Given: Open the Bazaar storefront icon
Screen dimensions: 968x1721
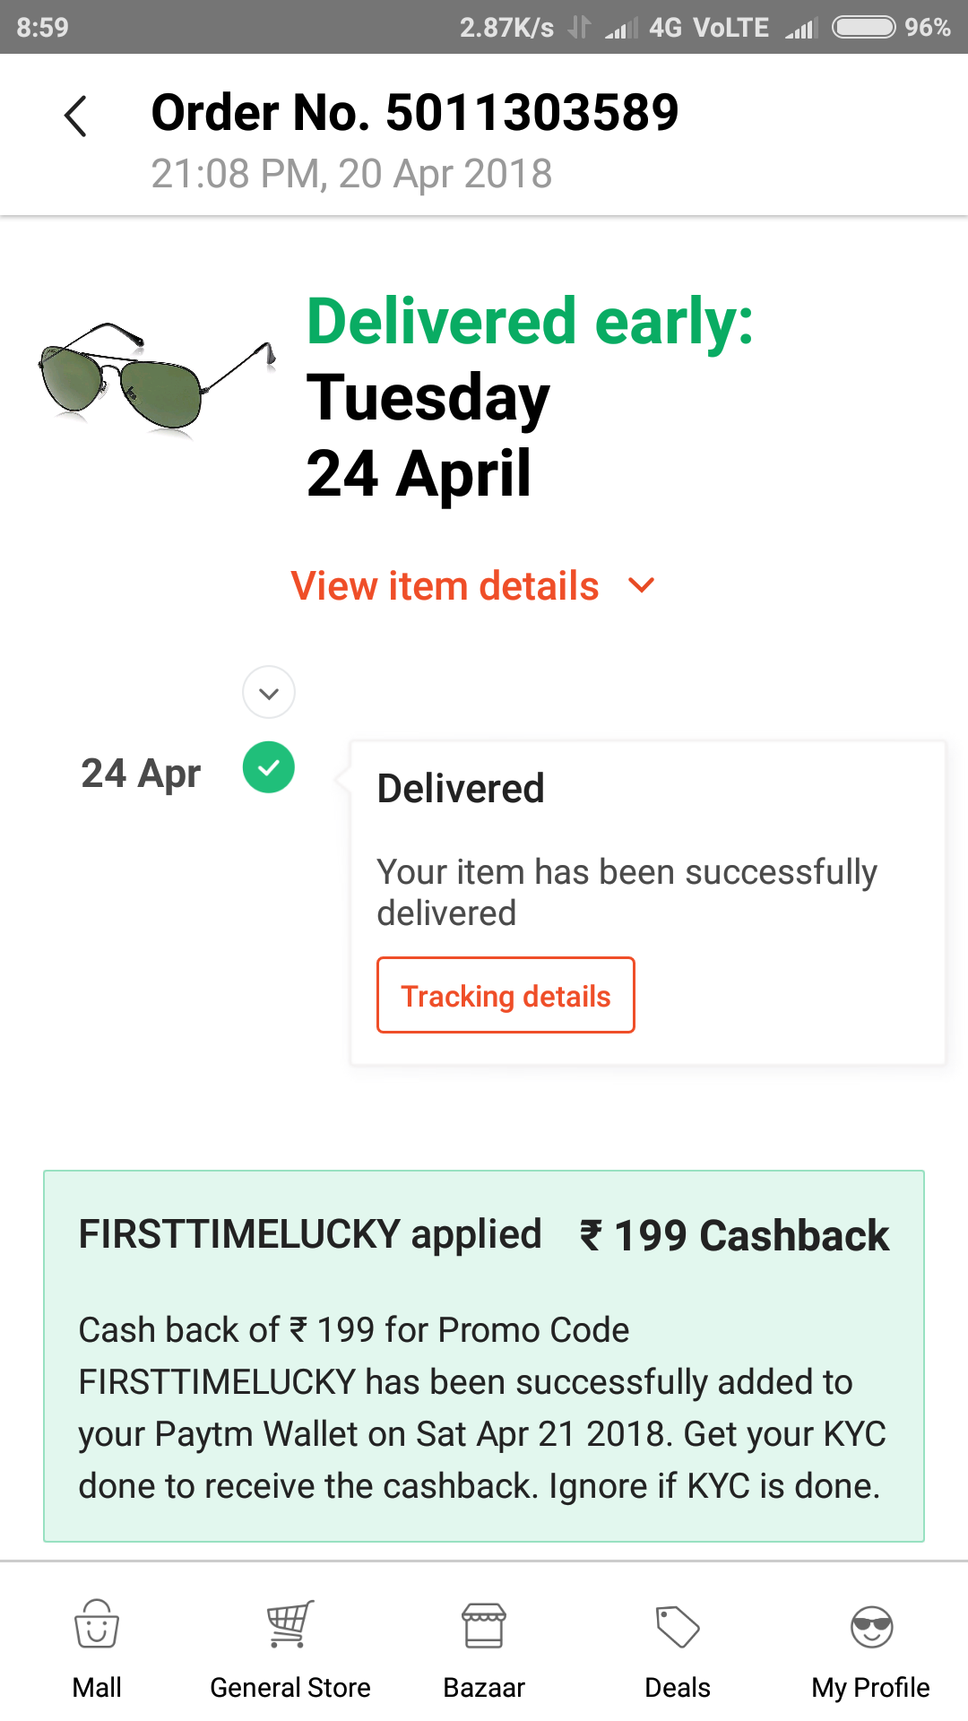Looking at the screenshot, I should tap(484, 1625).
